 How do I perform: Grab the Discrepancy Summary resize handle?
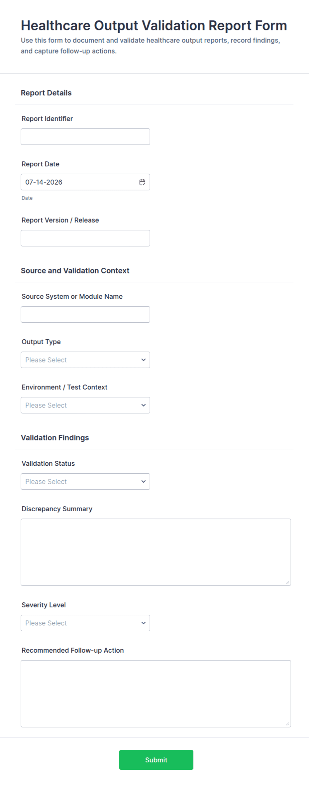click(x=287, y=582)
